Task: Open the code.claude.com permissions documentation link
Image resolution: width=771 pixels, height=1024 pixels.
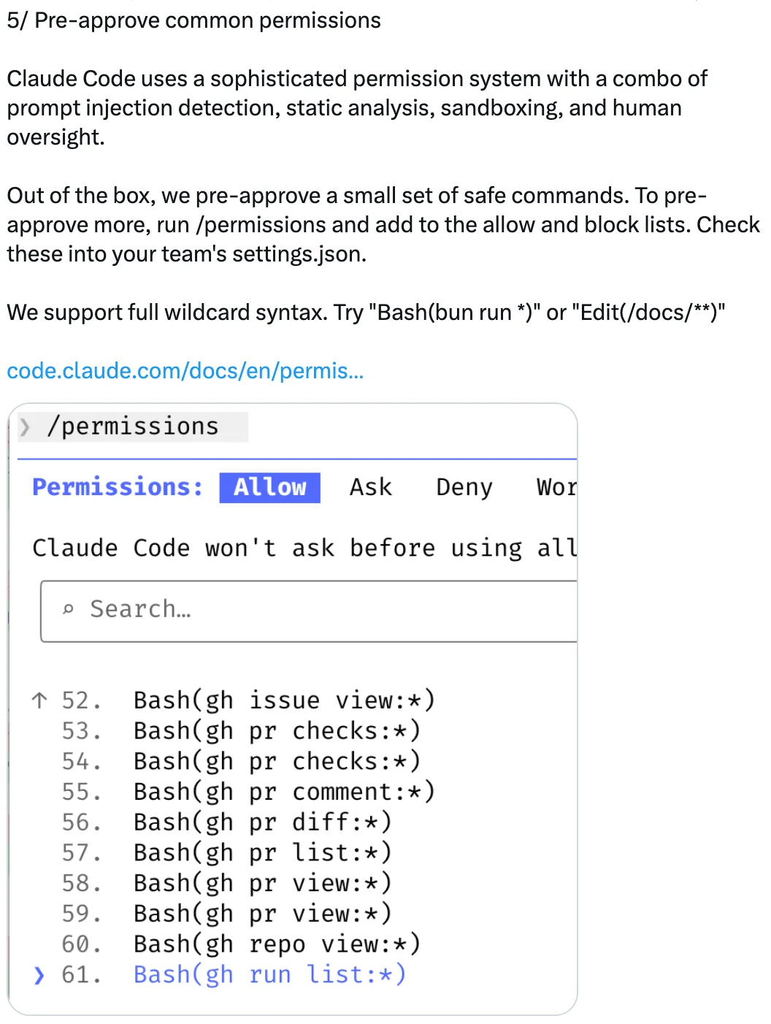Action: tap(185, 371)
